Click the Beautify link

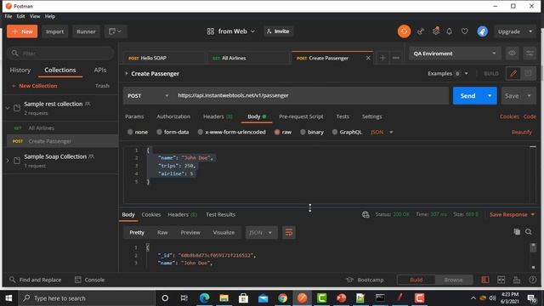(521, 133)
